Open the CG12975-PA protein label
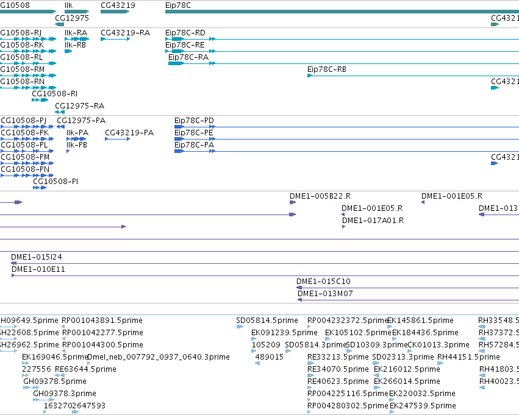Image resolution: width=519 pixels, height=415 pixels. pos(81,121)
